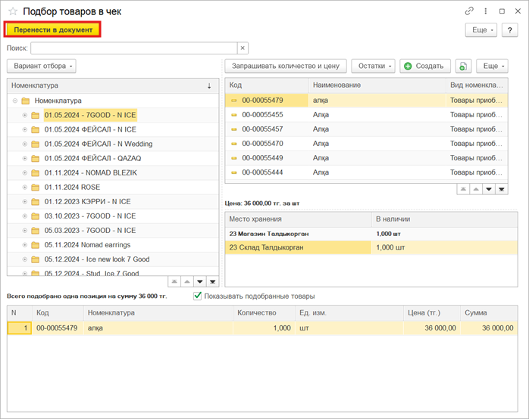529x419 pixels.
Task: Expand 01.11.2024 - NOMAD BLEZIK folder
Action: (x=24, y=173)
